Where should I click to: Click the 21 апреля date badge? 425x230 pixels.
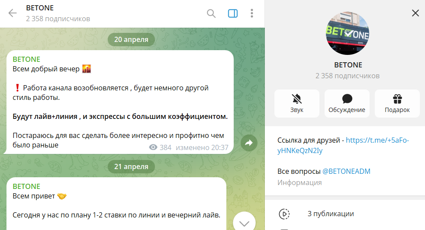[131, 166]
